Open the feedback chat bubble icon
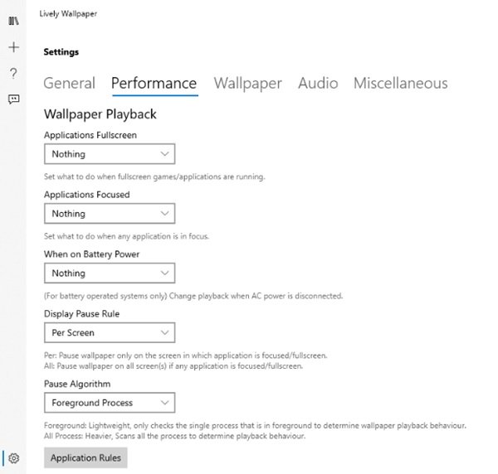The width and height of the screenshot is (498, 474). pyautogui.click(x=13, y=99)
